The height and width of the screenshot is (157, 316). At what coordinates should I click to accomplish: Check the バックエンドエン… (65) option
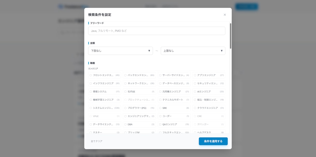click(125, 75)
